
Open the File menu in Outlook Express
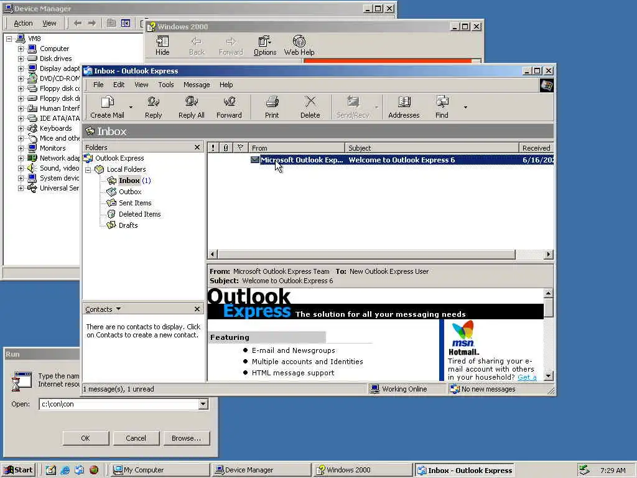tap(98, 85)
